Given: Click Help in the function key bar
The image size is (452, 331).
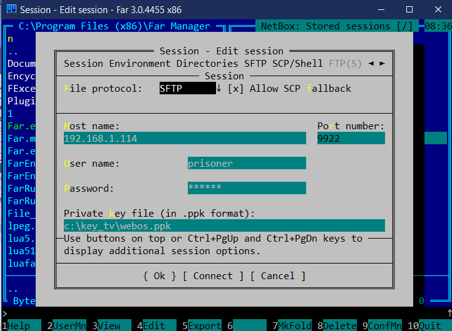Looking at the screenshot, I should coord(19,325).
